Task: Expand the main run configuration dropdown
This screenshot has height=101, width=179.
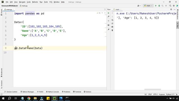Action: pos(148,6)
